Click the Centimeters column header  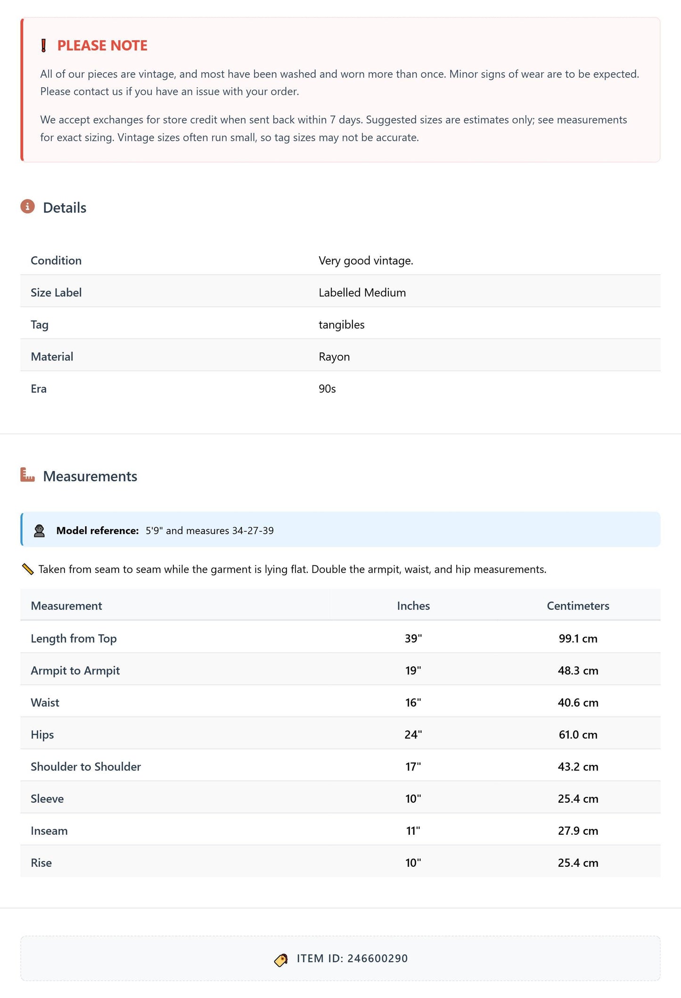click(578, 606)
